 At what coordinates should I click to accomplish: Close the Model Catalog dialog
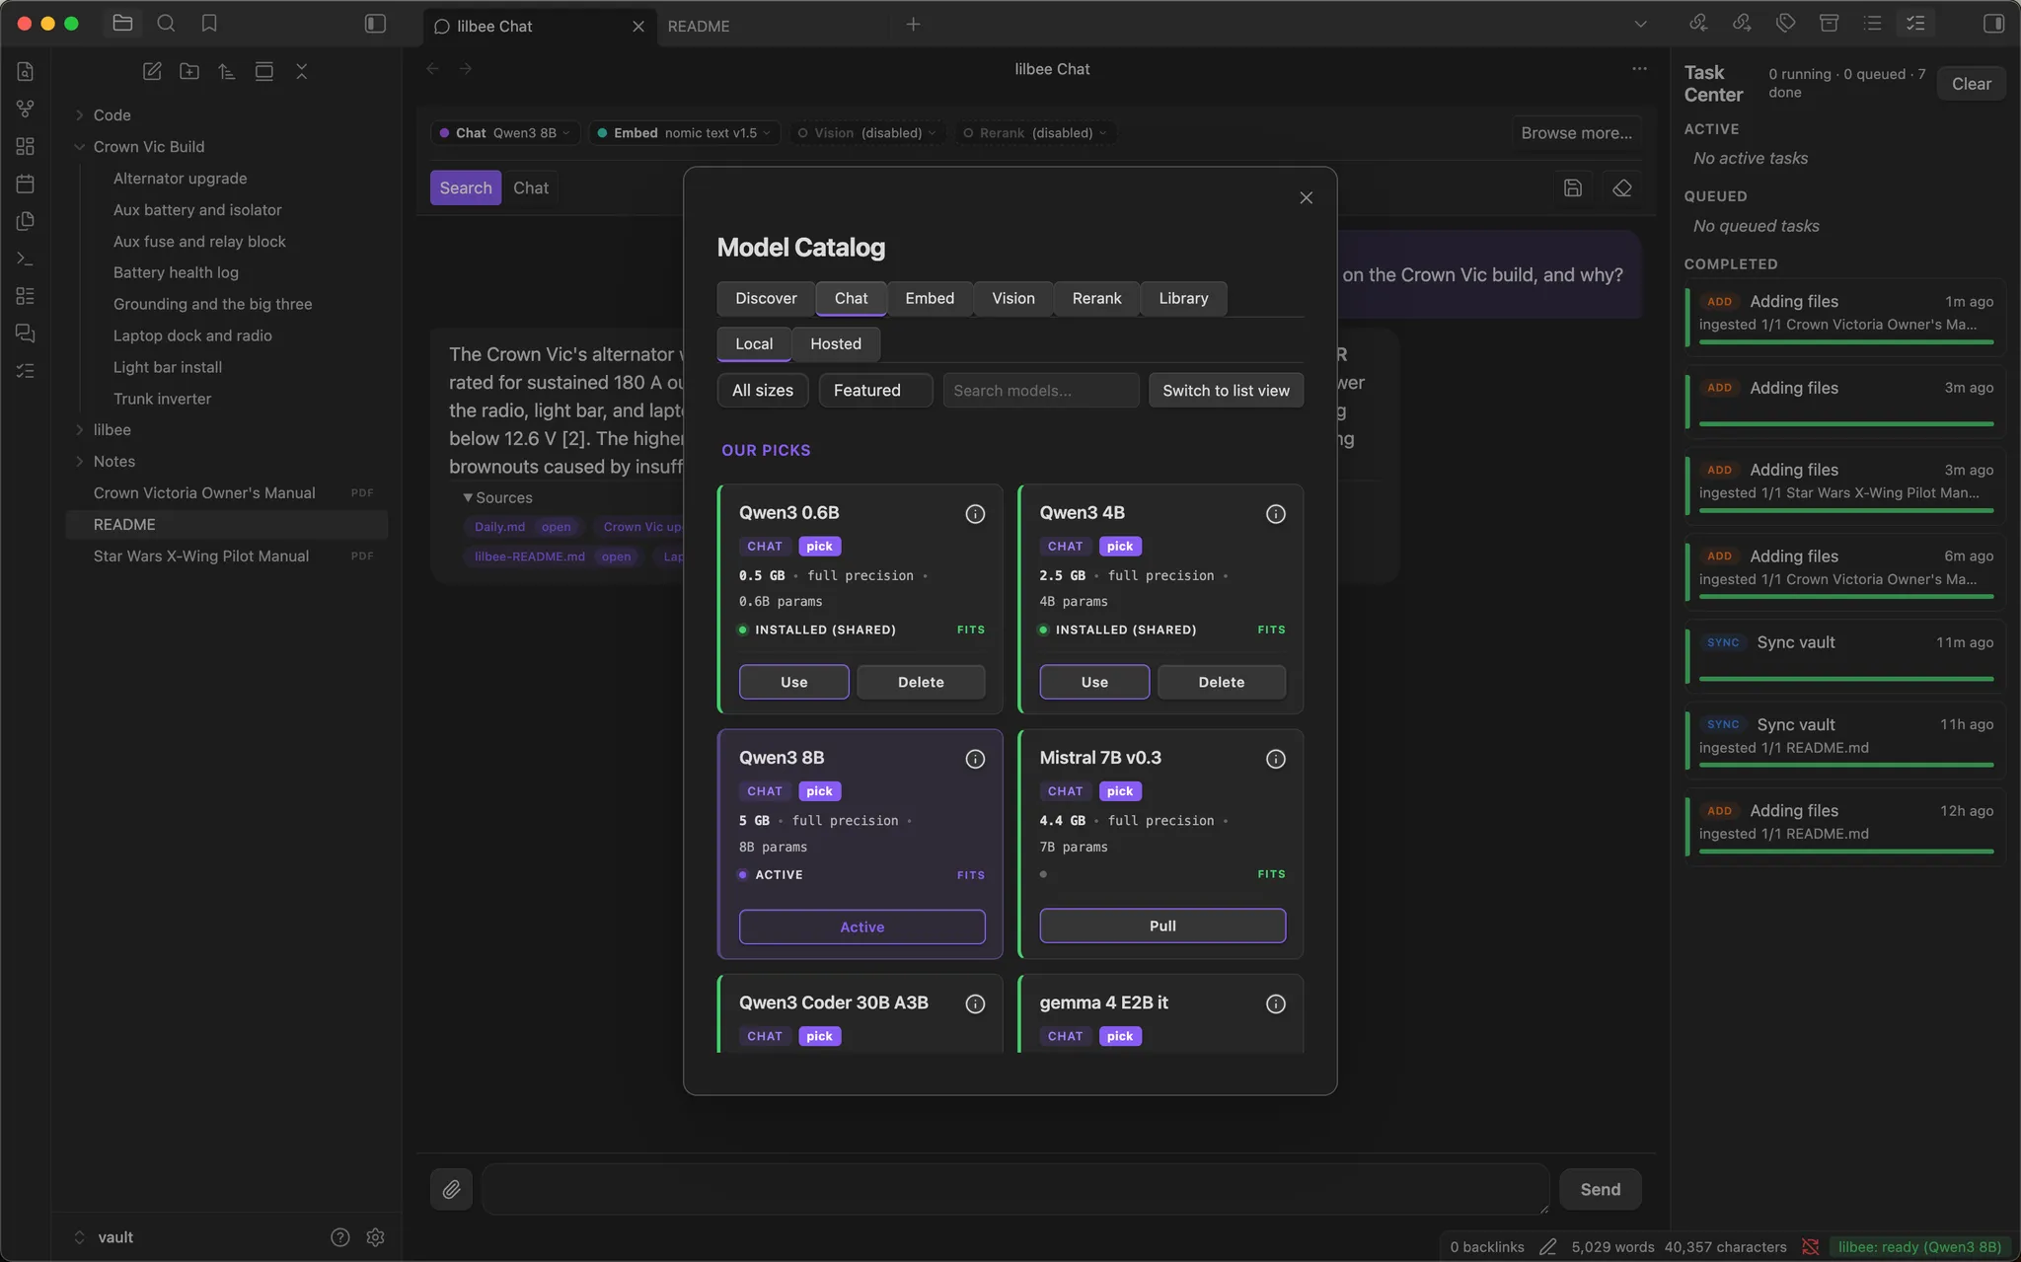click(x=1307, y=197)
